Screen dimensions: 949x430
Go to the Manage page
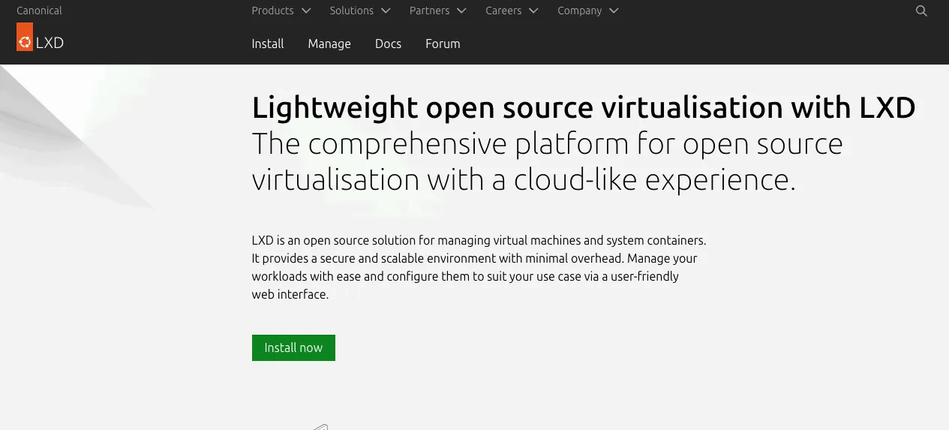329,44
